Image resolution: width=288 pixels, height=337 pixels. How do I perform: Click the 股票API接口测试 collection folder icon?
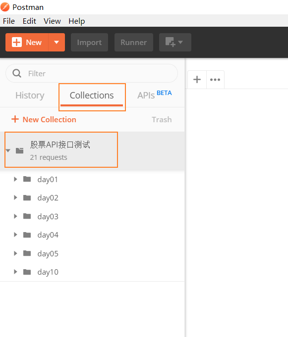tap(20, 150)
